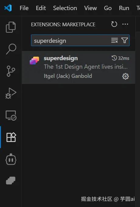Viewport: 140px width, 207px height.
Task: Click the VS Code logo icon
Action: point(8,8)
